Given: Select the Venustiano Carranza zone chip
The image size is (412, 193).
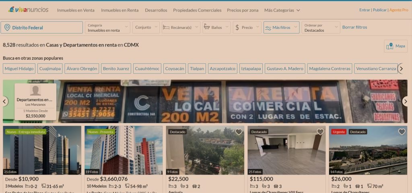Looking at the screenshot, I should coord(376,69).
